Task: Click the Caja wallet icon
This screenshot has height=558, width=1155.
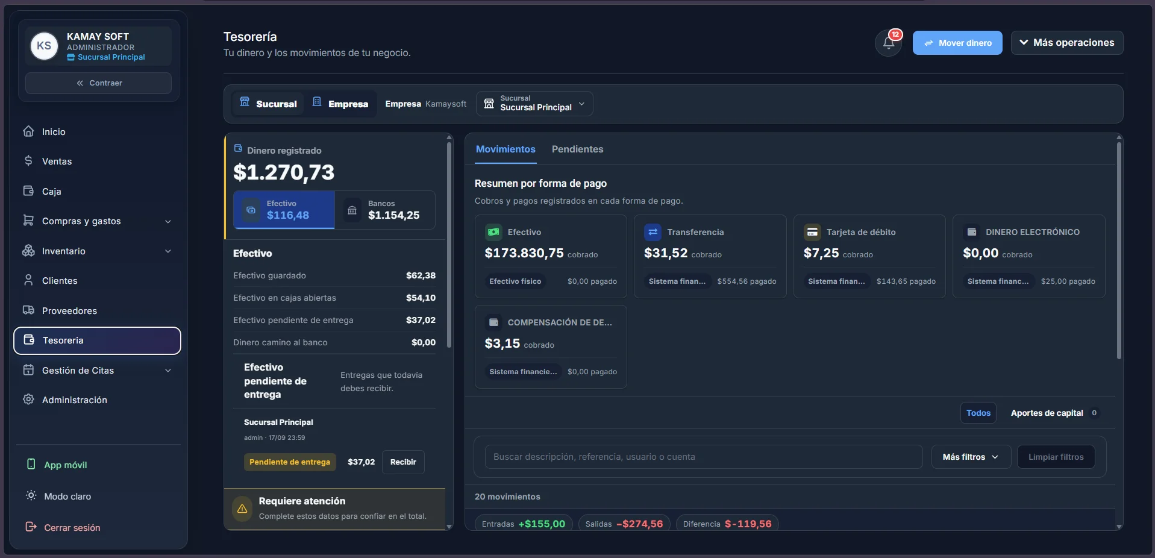Action: point(28,191)
